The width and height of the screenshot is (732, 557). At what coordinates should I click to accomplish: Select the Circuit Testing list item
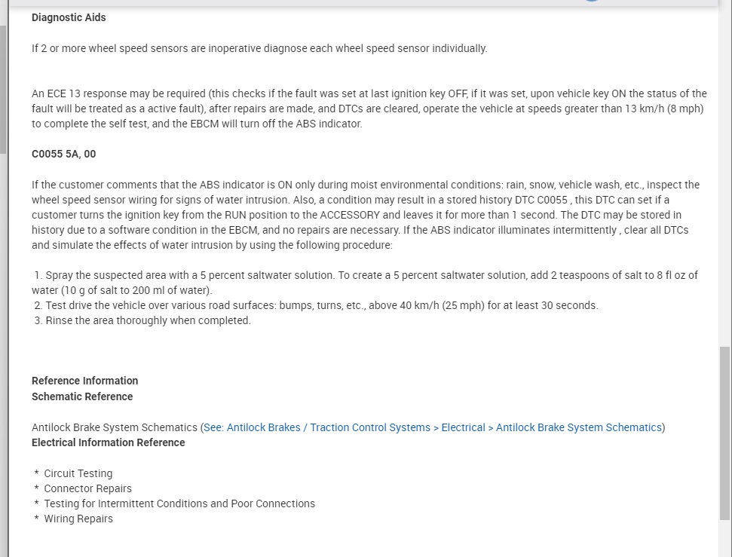[x=78, y=473]
